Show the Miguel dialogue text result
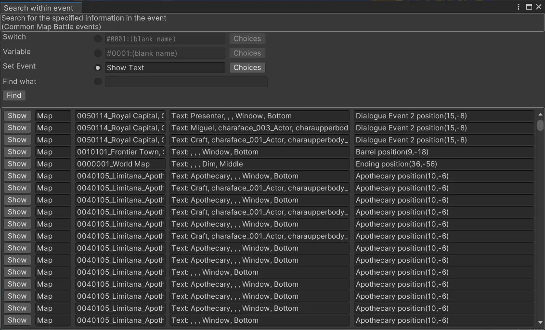This screenshot has height=330, width=545. [17, 128]
